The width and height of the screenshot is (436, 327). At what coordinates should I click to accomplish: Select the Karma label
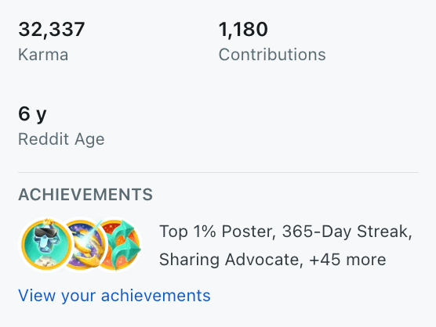43,55
